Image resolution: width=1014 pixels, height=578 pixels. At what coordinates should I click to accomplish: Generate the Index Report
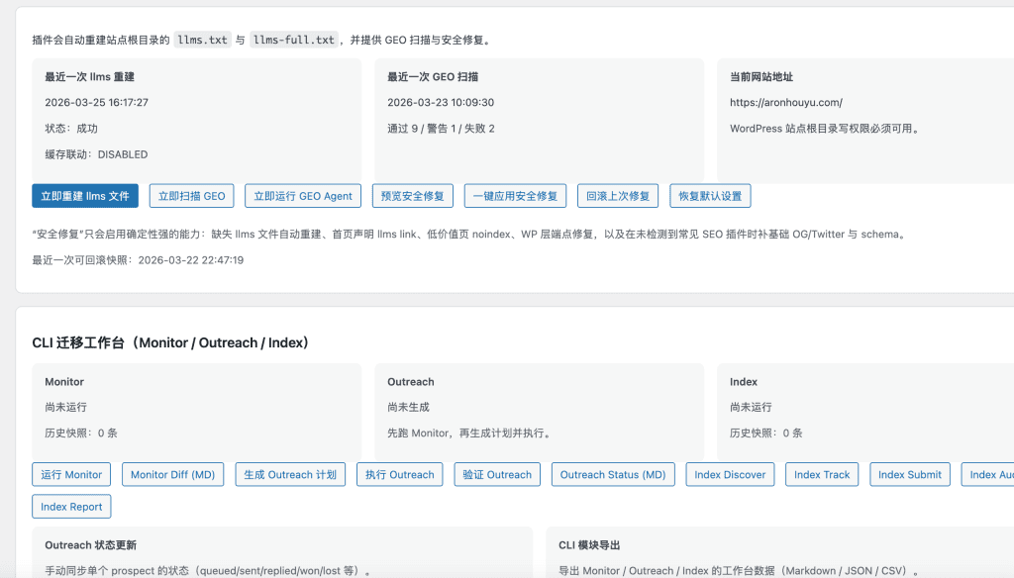71,506
